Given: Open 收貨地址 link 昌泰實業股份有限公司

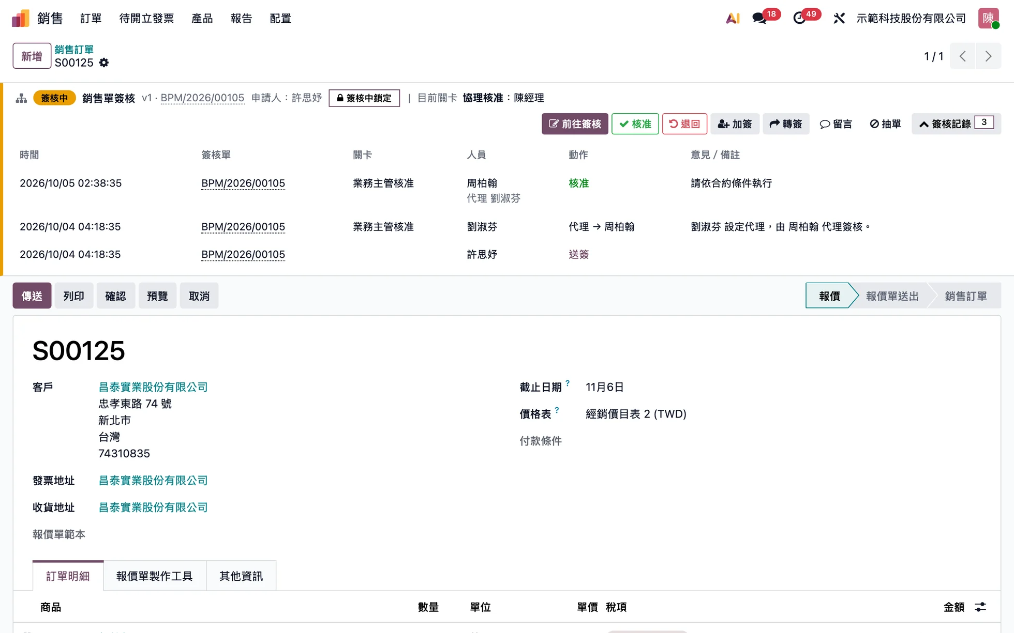Looking at the screenshot, I should pyautogui.click(x=153, y=507).
